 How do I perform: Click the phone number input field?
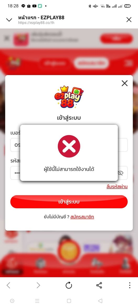coord(69,145)
